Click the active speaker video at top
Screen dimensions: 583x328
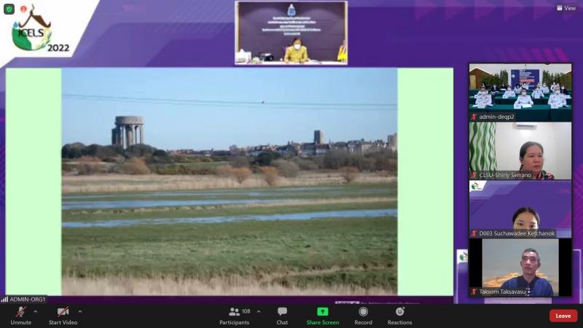[291, 33]
